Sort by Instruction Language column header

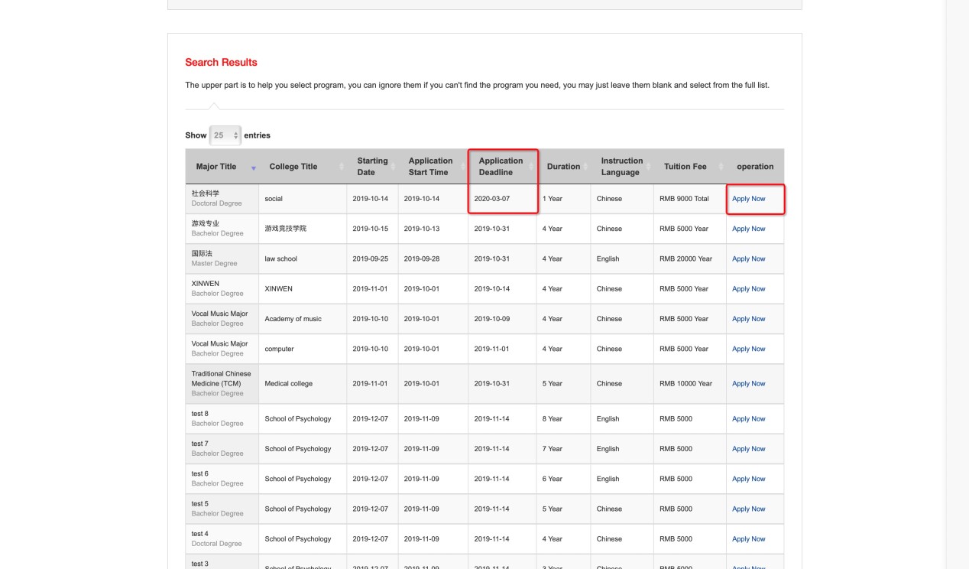(621, 167)
